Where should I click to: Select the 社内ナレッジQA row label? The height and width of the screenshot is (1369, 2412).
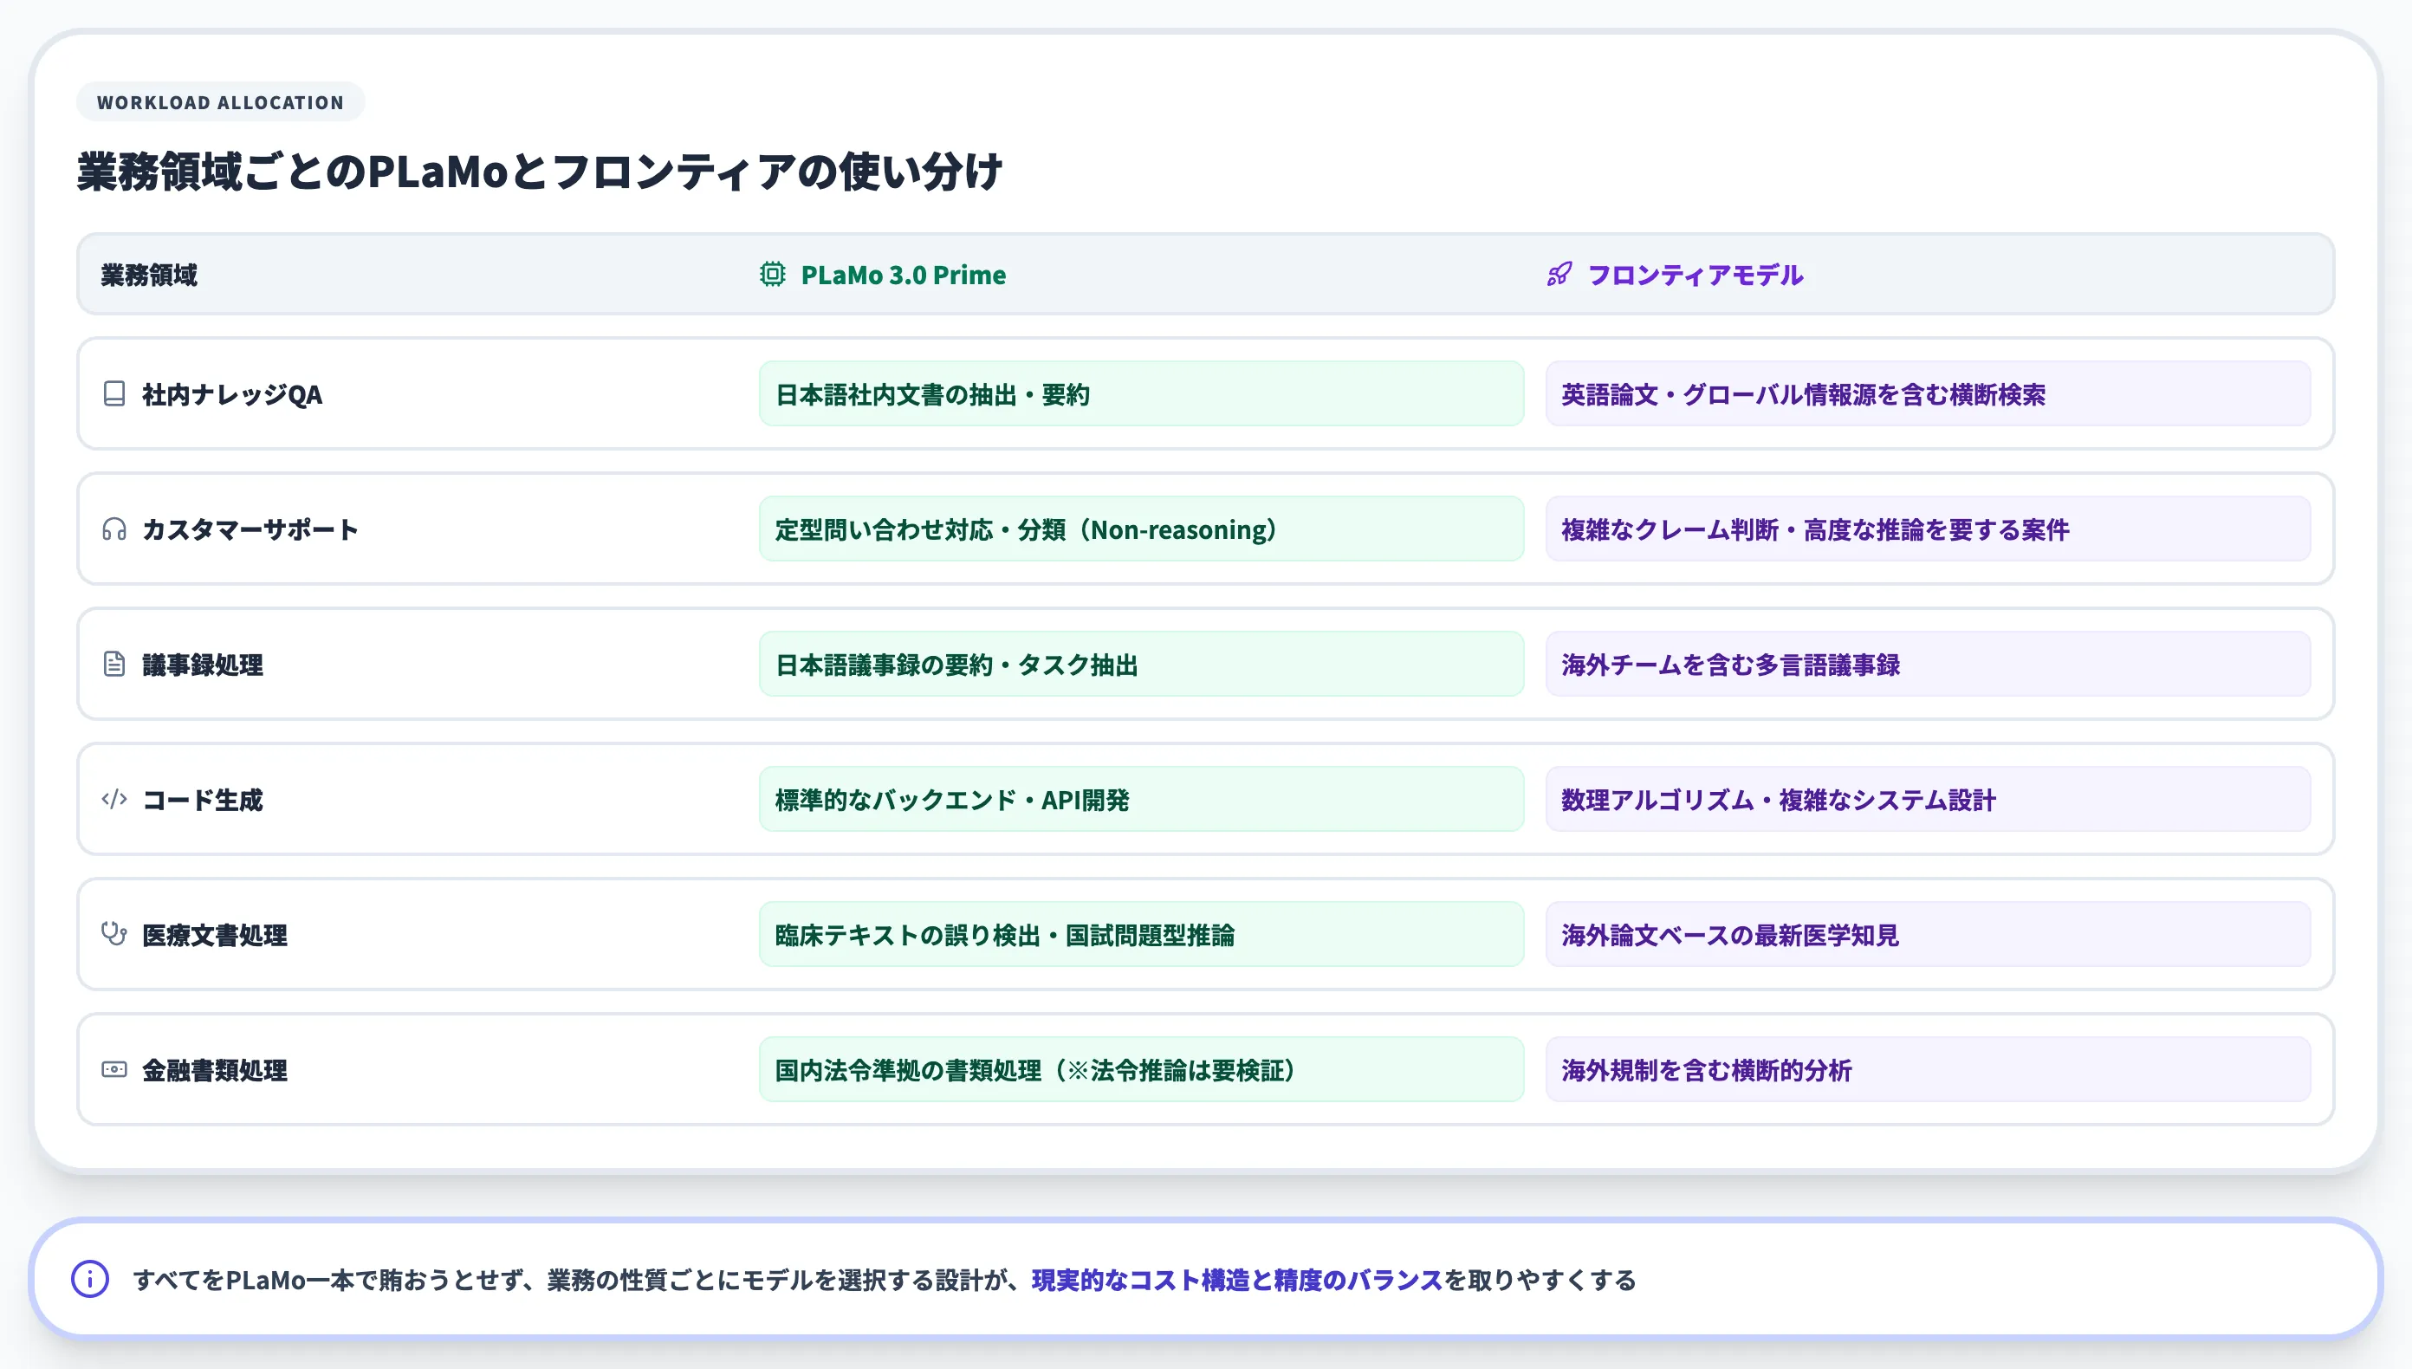(232, 394)
